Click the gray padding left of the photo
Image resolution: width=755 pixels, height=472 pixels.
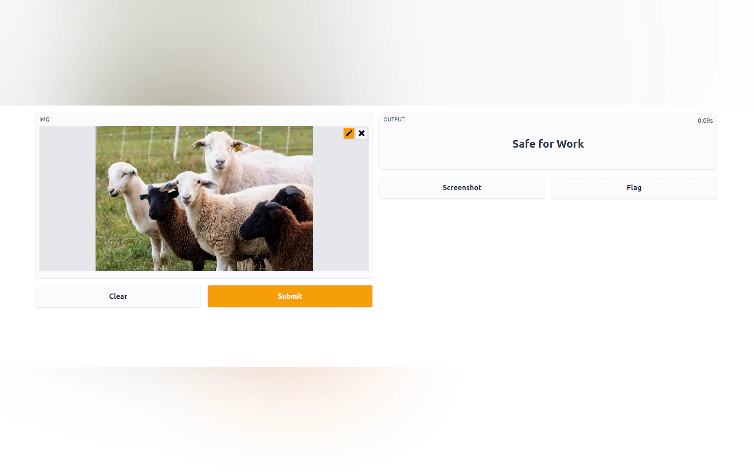pos(67,198)
